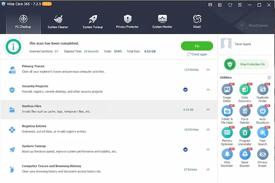Open the 67 Entries browsing history link
The width and height of the screenshot is (275, 183).
pyautogui.click(x=191, y=170)
